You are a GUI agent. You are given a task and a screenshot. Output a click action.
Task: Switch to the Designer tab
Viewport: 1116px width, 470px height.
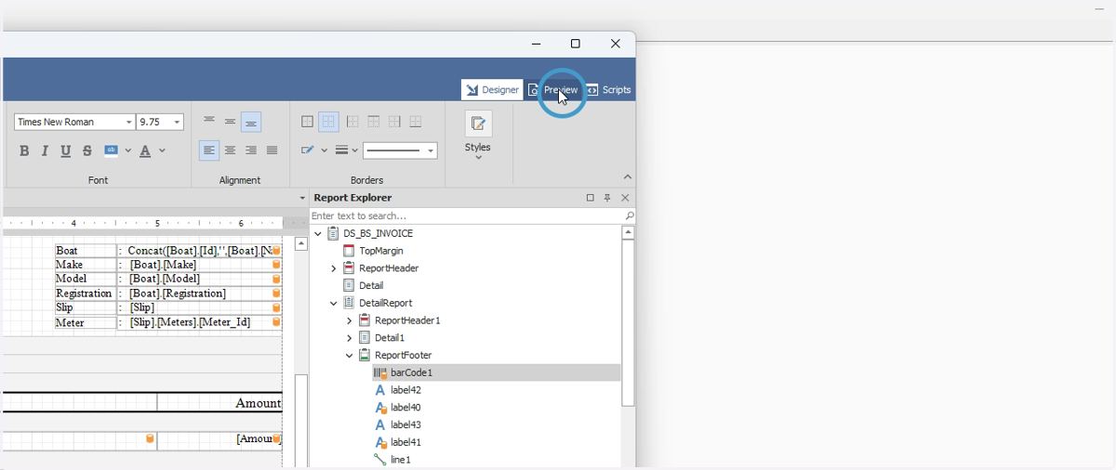[x=492, y=90]
